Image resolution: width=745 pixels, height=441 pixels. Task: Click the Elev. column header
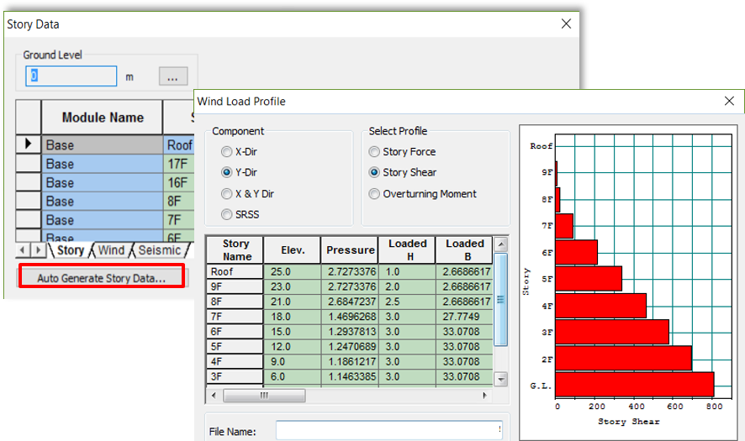293,249
